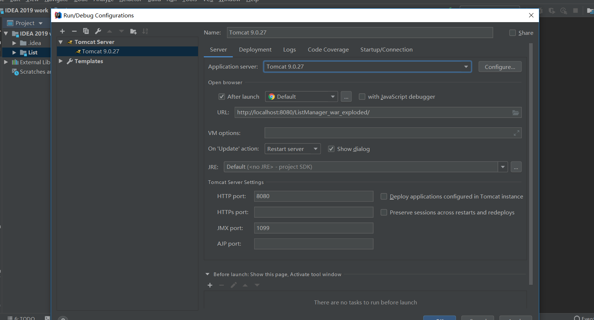This screenshot has width=594, height=320.
Task: Close the Run/Debug Configurations dialog
Action: (531, 15)
